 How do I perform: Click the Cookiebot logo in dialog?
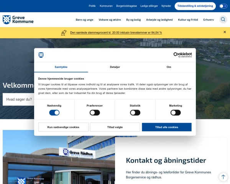click(182, 55)
